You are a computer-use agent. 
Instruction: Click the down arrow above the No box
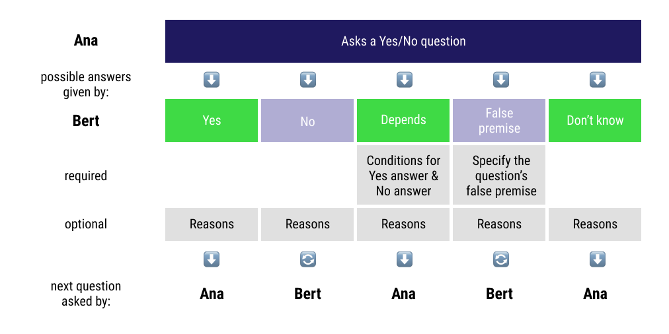coord(307,81)
